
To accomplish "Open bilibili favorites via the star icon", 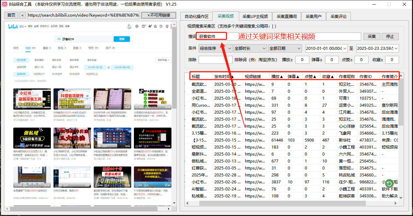I will pyautogui.click(x=155, y=26).
